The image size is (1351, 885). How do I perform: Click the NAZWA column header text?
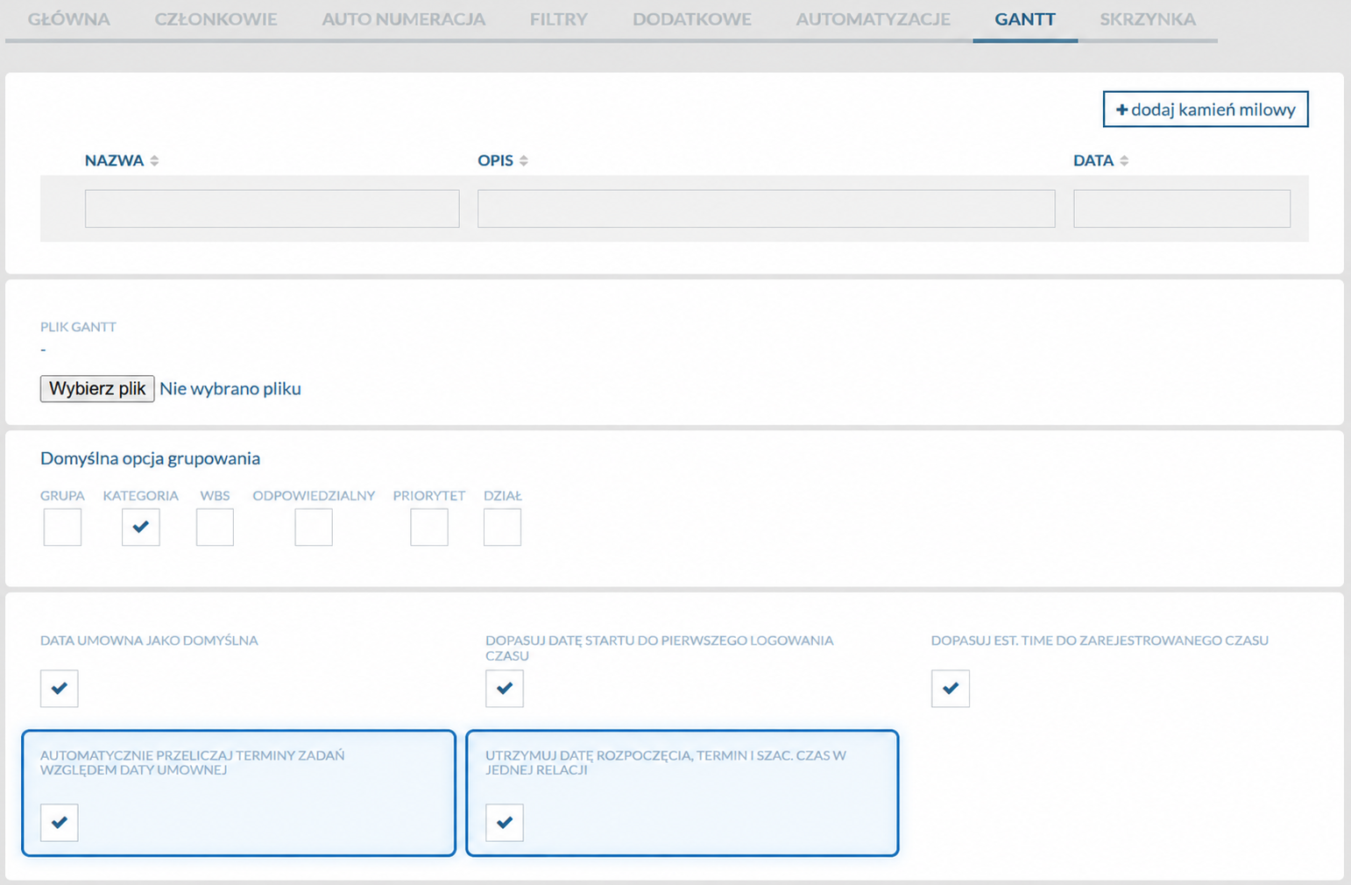(x=114, y=160)
